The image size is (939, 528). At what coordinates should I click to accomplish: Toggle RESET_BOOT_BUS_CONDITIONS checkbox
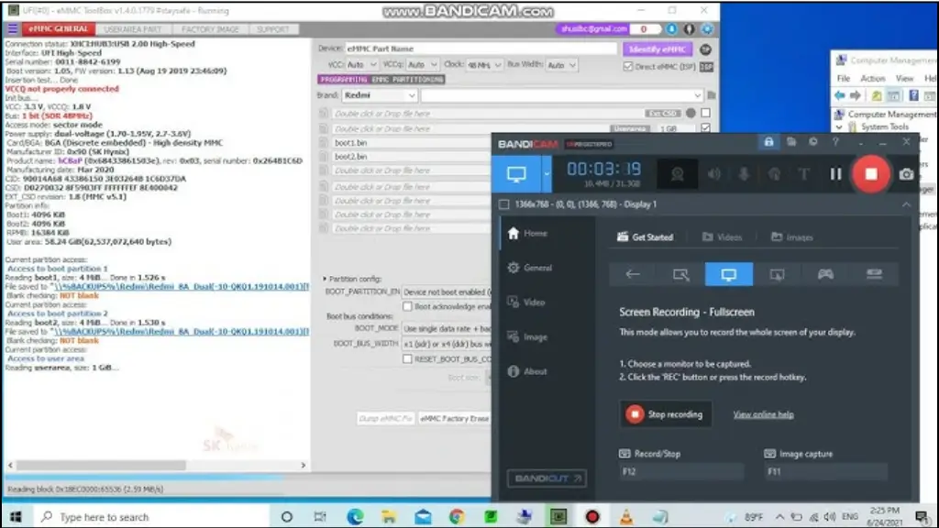coord(407,358)
